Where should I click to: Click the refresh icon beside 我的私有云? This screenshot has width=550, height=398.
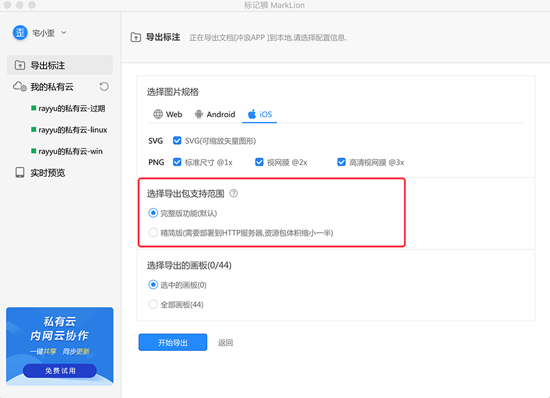104,87
